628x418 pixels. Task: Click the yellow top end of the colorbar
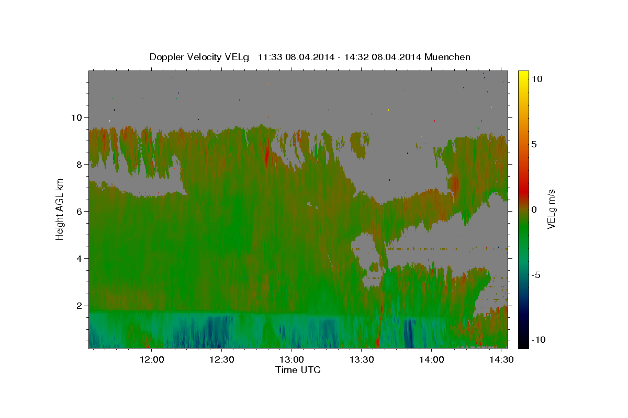pyautogui.click(x=523, y=76)
